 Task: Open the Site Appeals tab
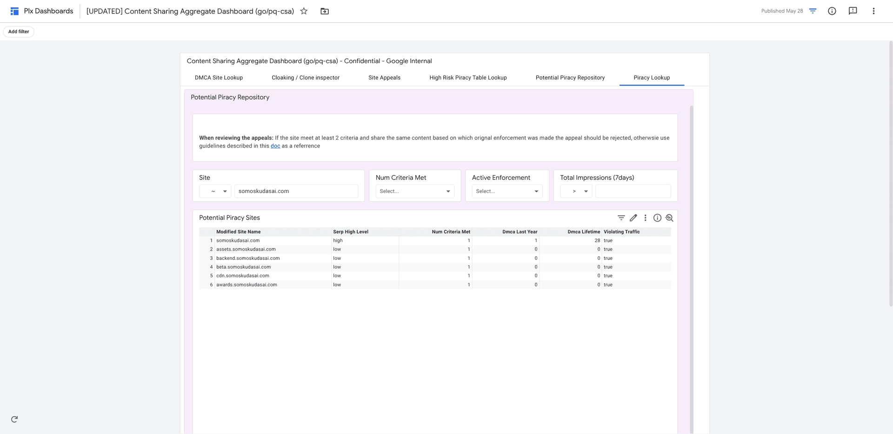[x=384, y=78]
